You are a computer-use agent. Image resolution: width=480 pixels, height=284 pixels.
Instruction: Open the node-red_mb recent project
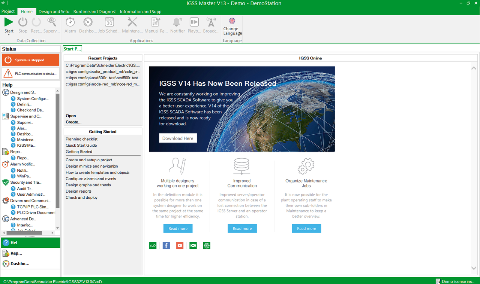point(103,84)
